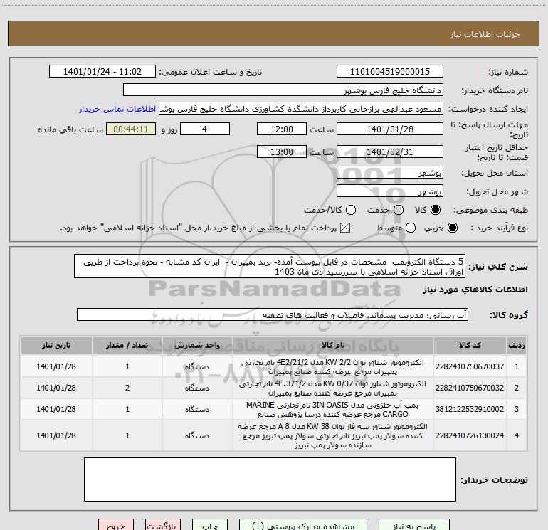548x530 pixels.
Task: Select product code 228241072613​0024
Action: (x=470, y=435)
